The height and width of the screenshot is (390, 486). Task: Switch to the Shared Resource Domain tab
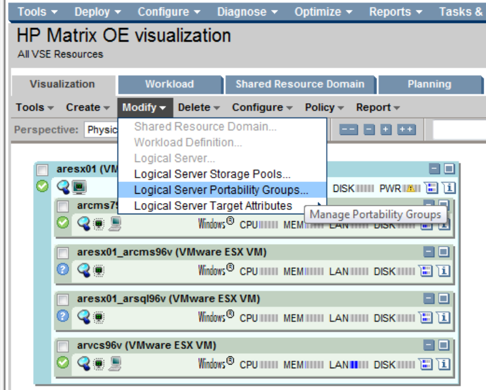click(300, 84)
